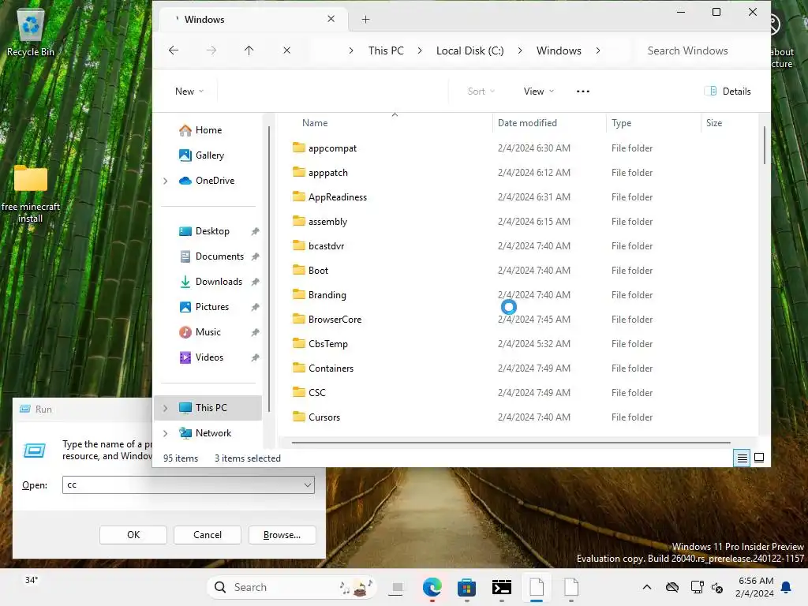The width and height of the screenshot is (808, 606).
Task: Open Music quick access item
Action: 208,332
